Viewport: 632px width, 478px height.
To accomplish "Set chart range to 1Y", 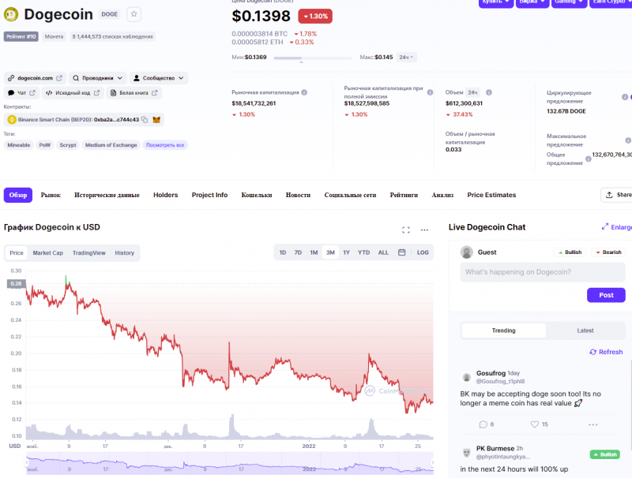I will tap(346, 252).
